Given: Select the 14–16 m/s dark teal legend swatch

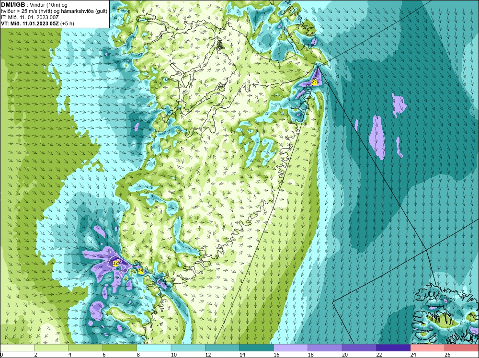Looking at the screenshot, I should [x=257, y=348].
